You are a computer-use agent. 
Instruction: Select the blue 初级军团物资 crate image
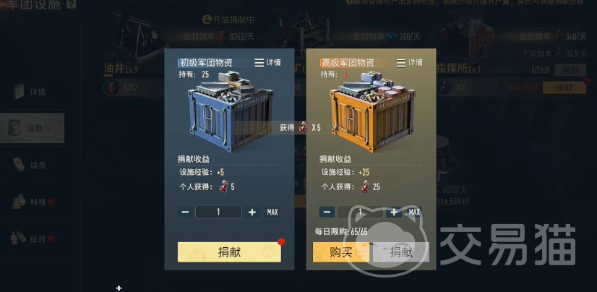[231, 113]
